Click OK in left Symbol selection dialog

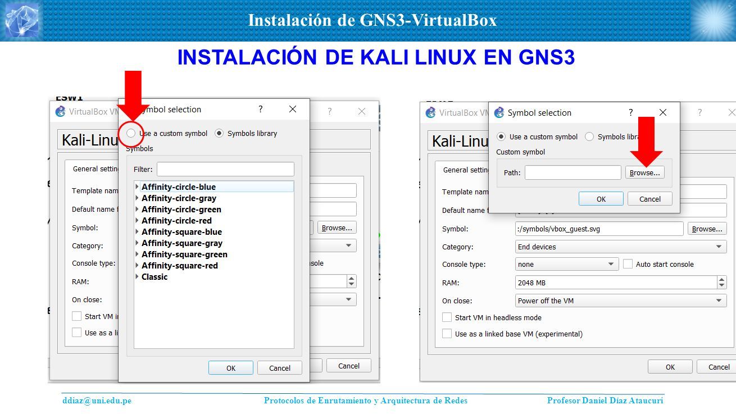231,368
